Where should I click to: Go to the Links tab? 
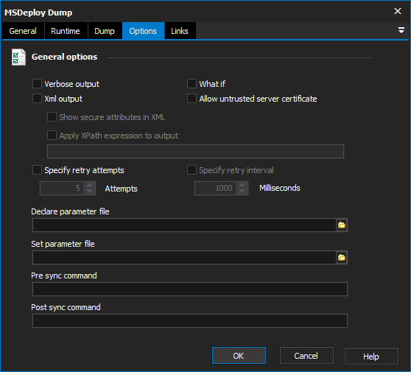pyautogui.click(x=180, y=31)
